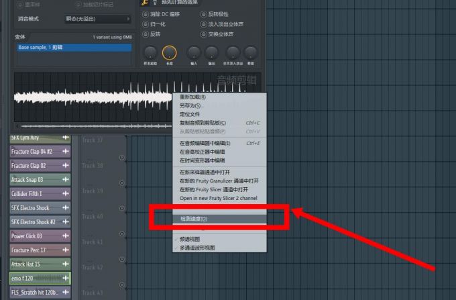Screen dimensions: 456x300
Task: Click the scrollbar beneath the waveform
Action: click(97, 126)
